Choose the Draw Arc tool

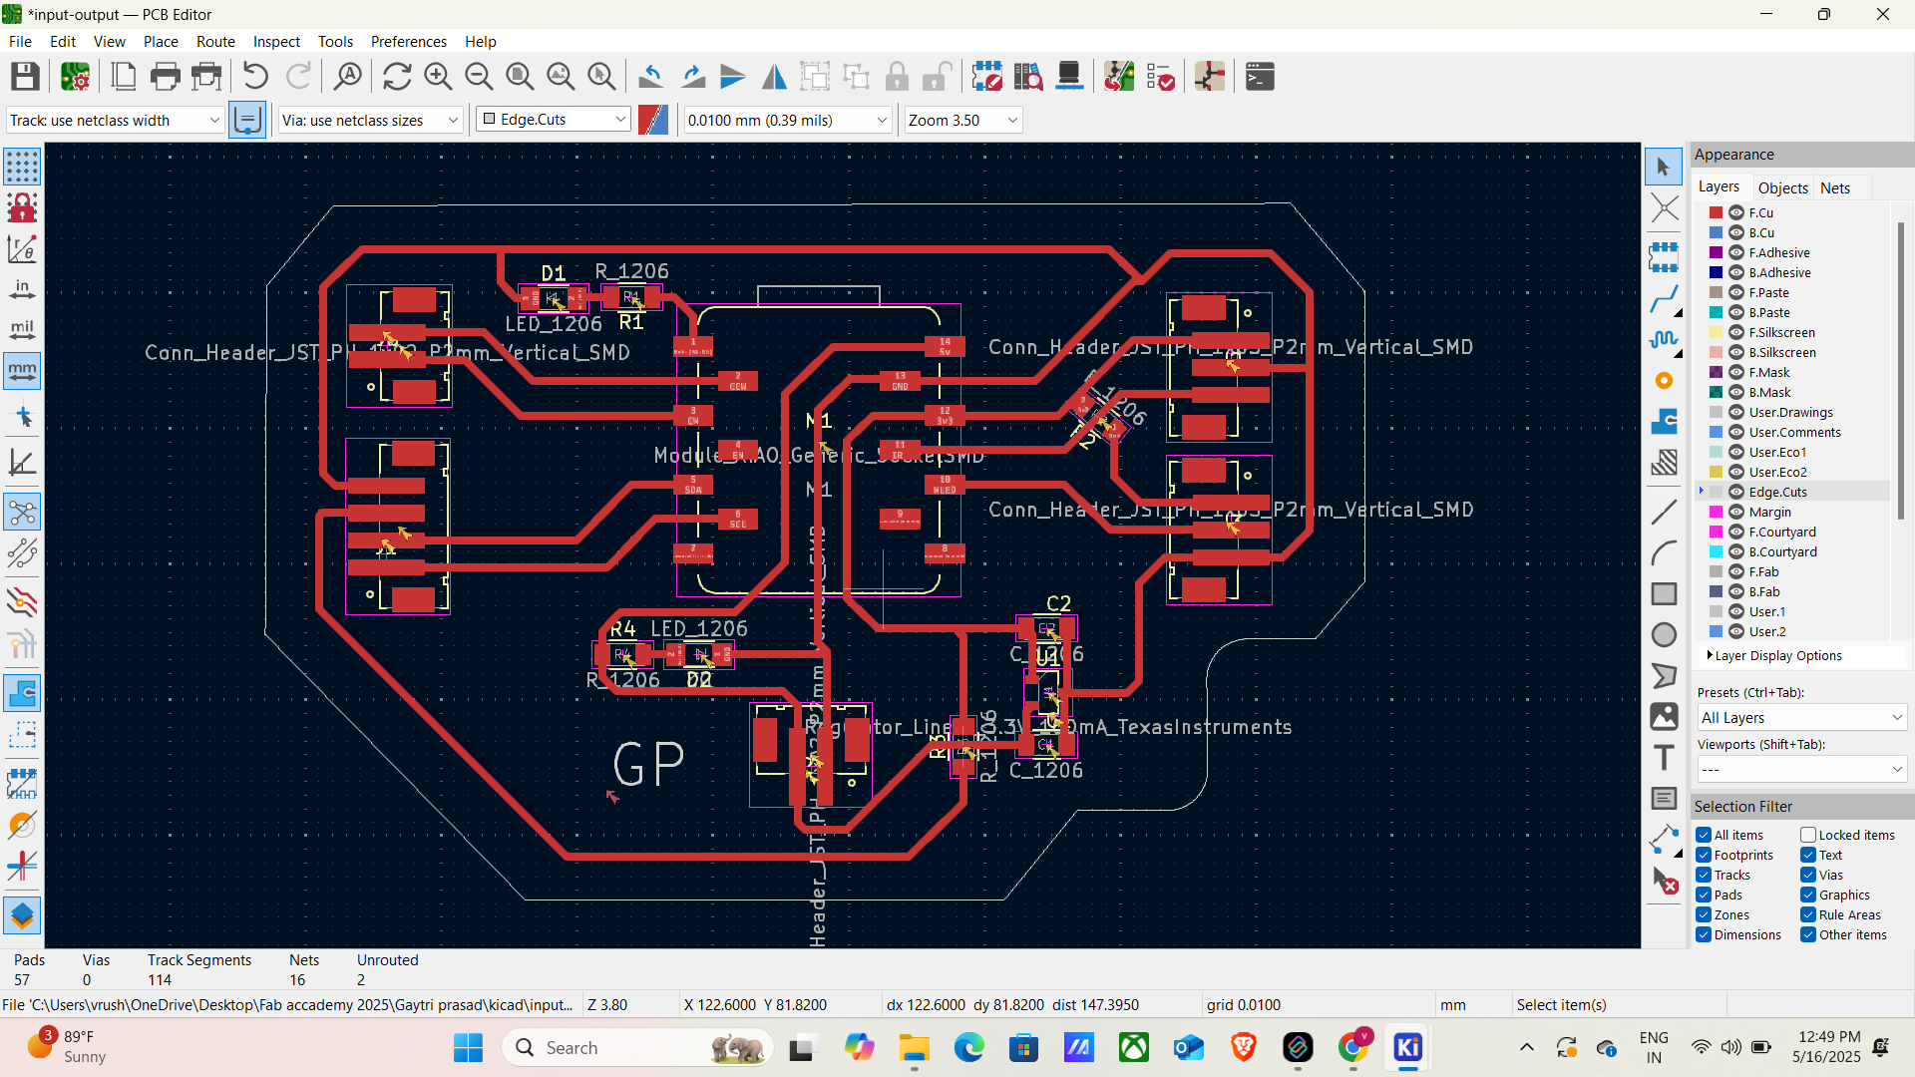pos(1664,552)
